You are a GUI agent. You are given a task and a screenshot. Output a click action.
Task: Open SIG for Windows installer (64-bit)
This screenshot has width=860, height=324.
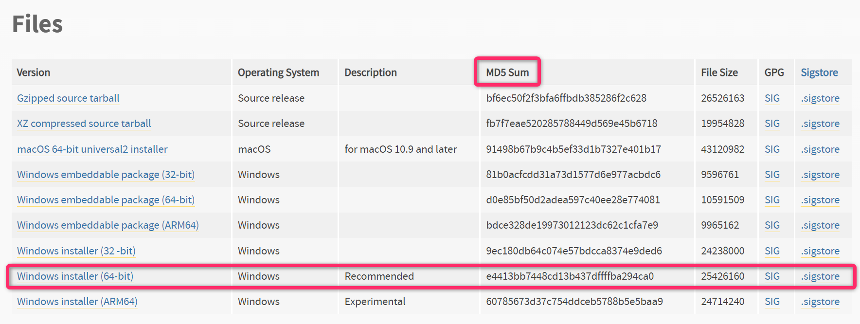tap(772, 276)
